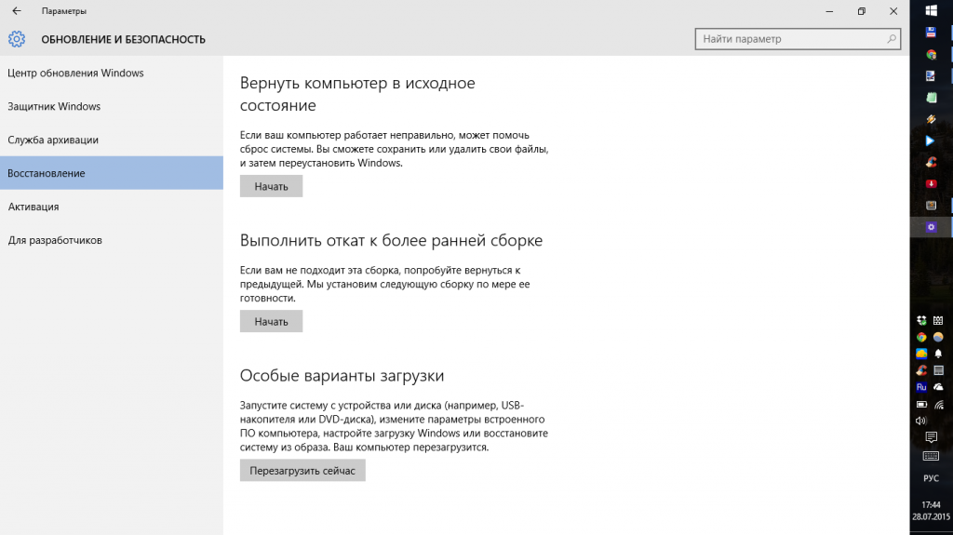Check battery status tray icon
This screenshot has height=535, width=953.
(921, 404)
